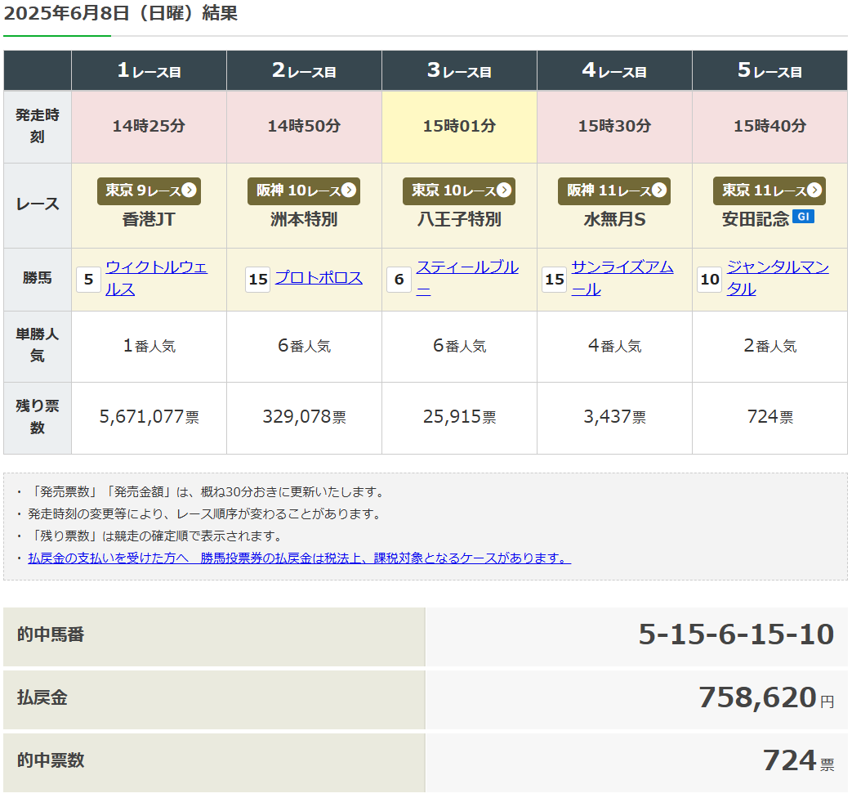The height and width of the screenshot is (798, 852).
Task: Click winning numbers 5-15-6-15-10
Action: [736, 634]
